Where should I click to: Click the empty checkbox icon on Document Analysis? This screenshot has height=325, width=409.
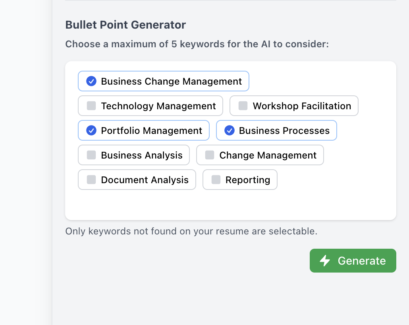(91, 180)
